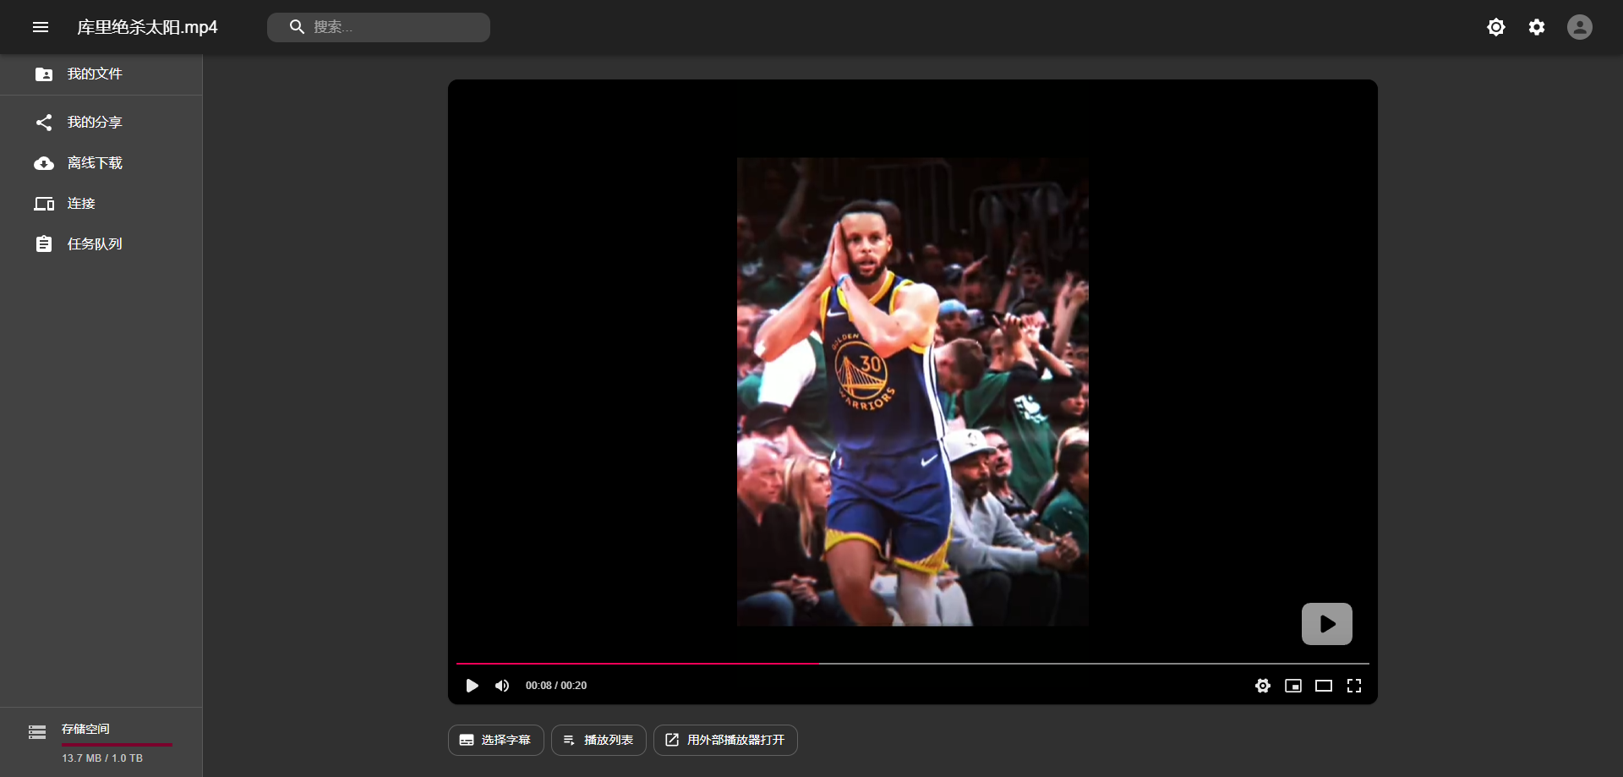1623x777 pixels.
Task: Click the 我的文件 folder icon
Action: tap(44, 74)
